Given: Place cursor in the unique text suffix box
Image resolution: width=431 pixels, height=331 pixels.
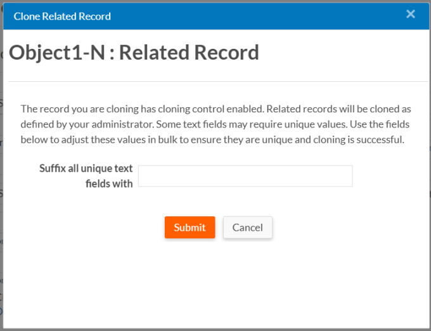Looking at the screenshot, I should pos(245,176).
